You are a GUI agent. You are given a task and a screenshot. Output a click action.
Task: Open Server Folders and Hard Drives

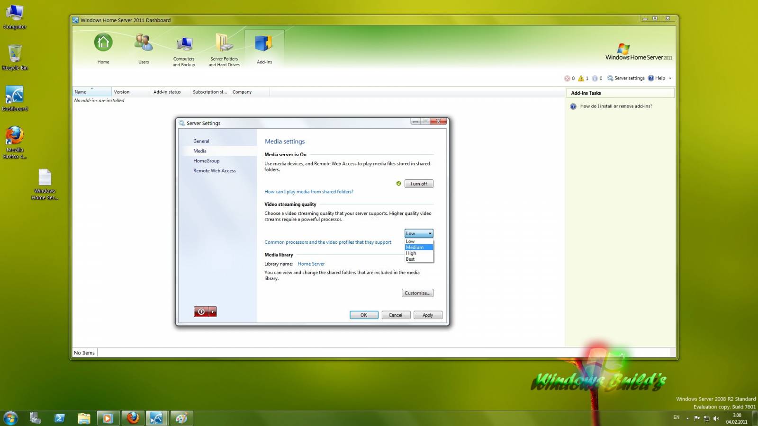coord(224,50)
